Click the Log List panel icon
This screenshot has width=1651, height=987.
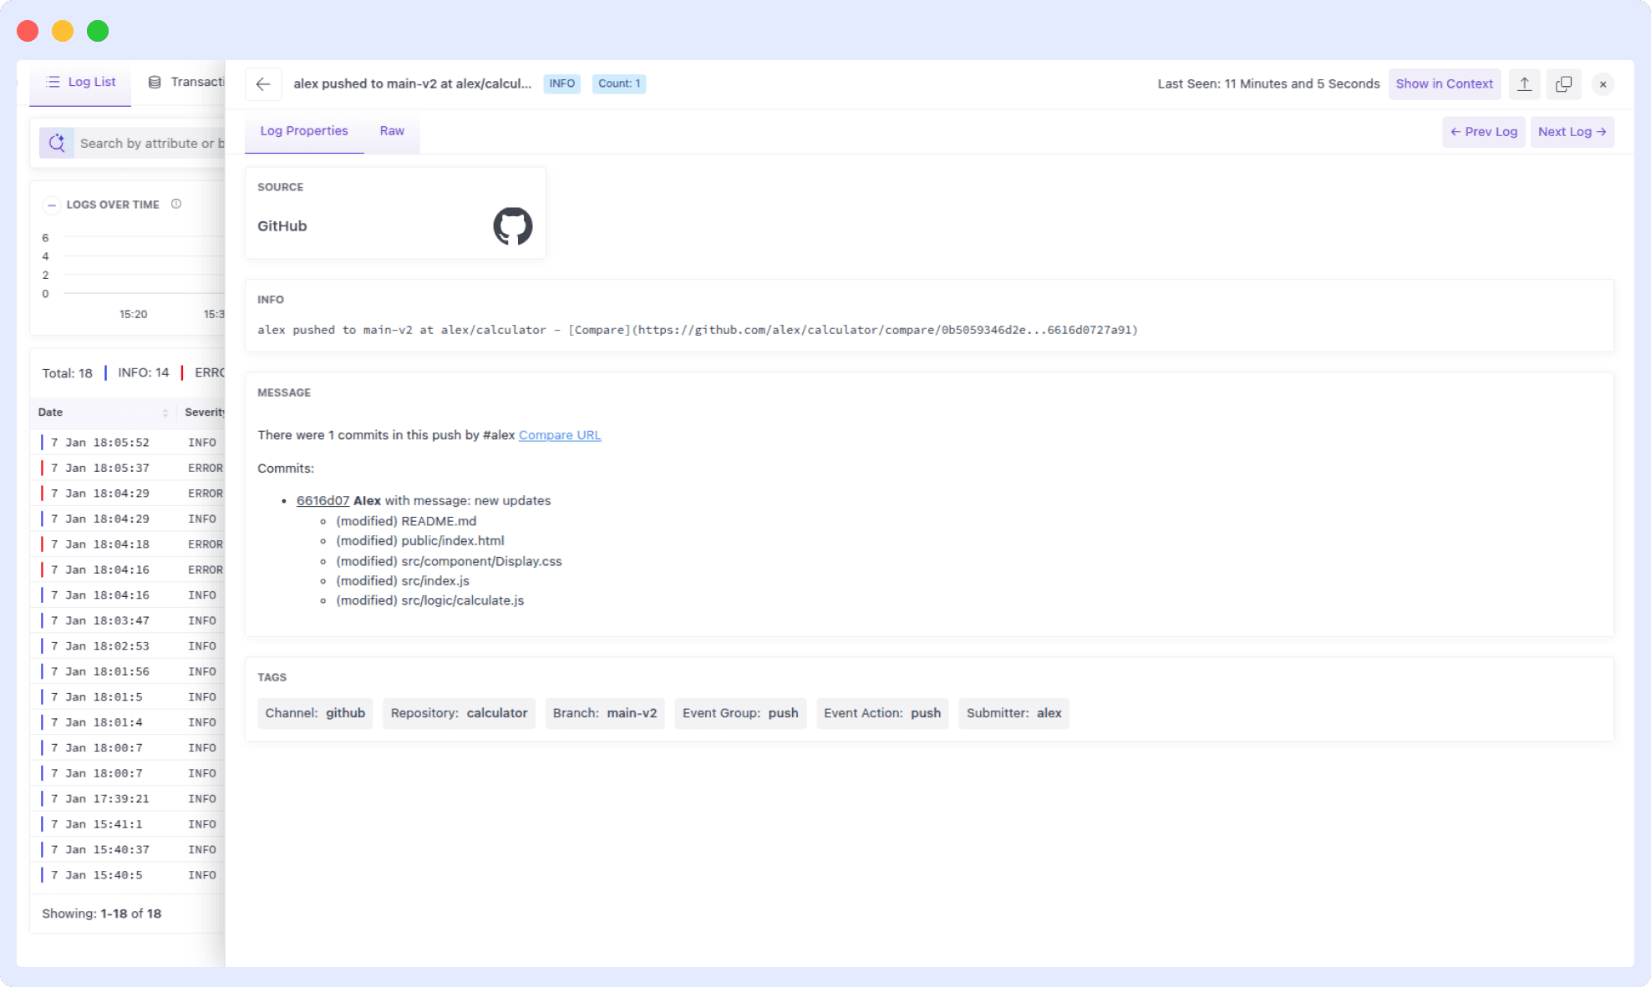coord(54,81)
